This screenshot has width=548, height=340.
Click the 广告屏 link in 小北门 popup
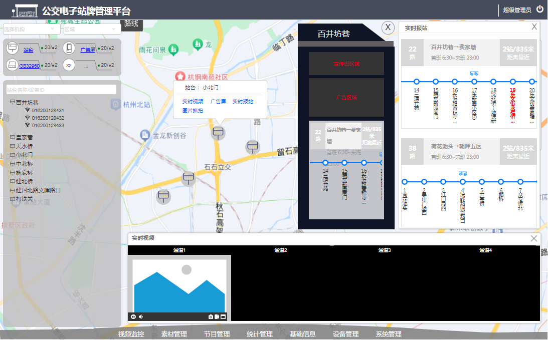pyautogui.click(x=218, y=102)
